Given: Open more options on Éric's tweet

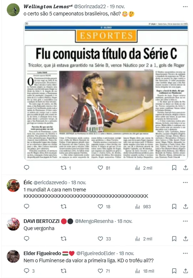Looking at the screenshot, I should click(185, 182).
